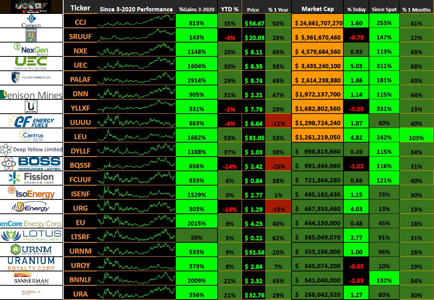Select the Bannerman logo

pos(31,278)
